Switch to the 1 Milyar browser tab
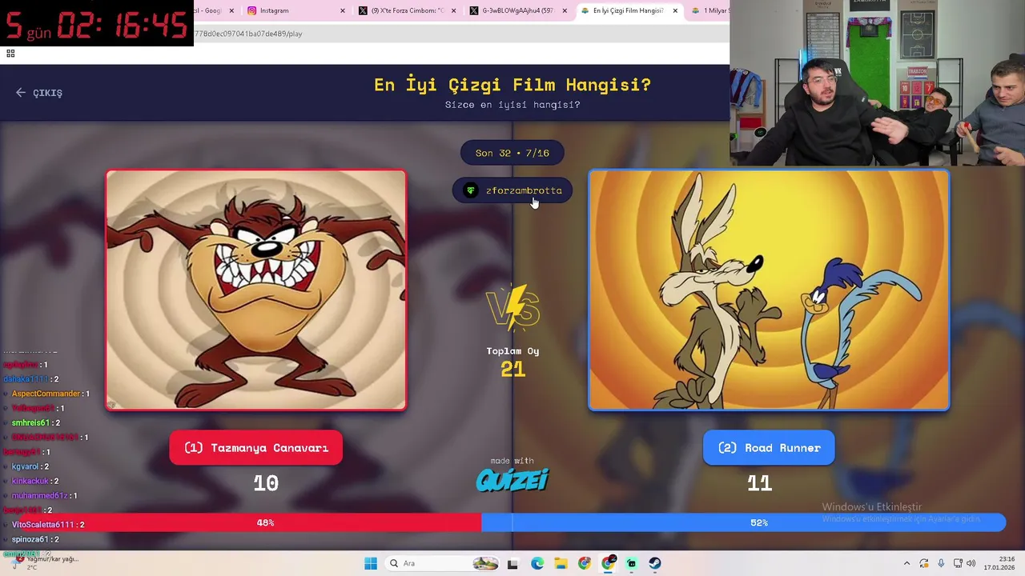This screenshot has width=1025, height=576. point(710,10)
